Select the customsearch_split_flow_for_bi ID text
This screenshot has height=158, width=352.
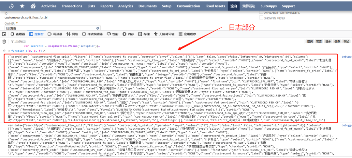[x=26, y=17]
